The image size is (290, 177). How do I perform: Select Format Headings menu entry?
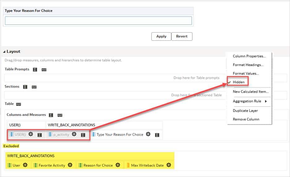coord(248,65)
